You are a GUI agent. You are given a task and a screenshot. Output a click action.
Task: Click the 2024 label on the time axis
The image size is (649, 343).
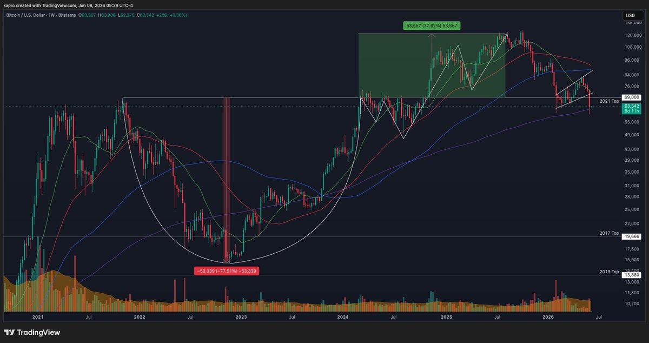[343, 317]
